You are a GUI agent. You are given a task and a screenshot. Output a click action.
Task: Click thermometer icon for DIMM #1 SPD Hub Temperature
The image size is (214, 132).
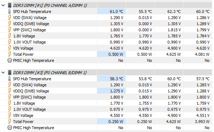tap(9, 12)
